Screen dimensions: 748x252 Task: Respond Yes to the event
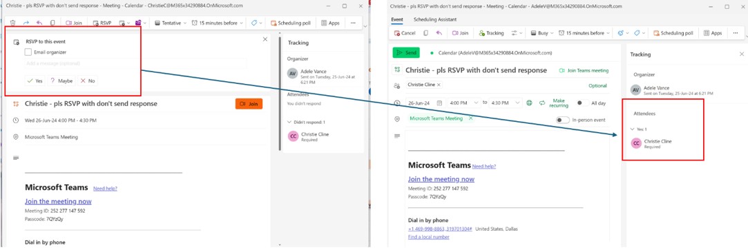[35, 81]
